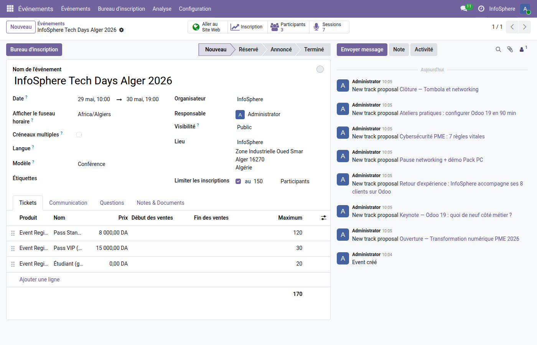Search chatter messages with magnifier icon

tap(498, 49)
